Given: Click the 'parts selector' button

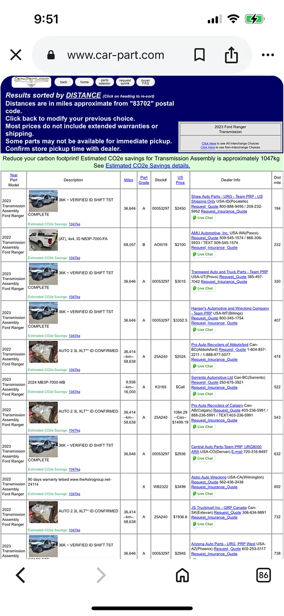Looking at the screenshot, I should (105, 82).
